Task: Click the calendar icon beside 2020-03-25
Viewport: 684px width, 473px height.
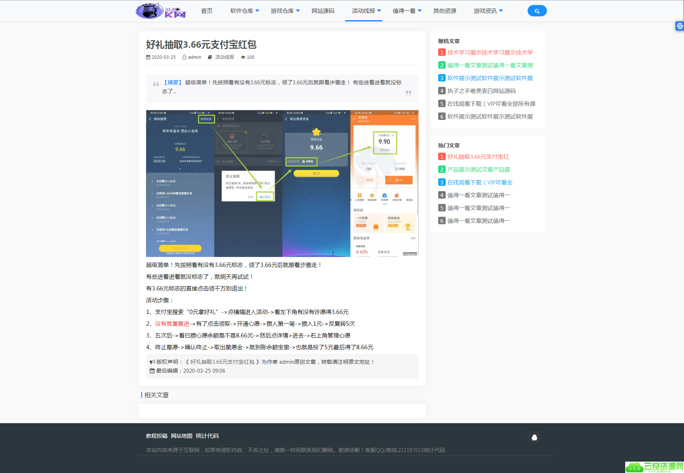Action: (x=148, y=57)
